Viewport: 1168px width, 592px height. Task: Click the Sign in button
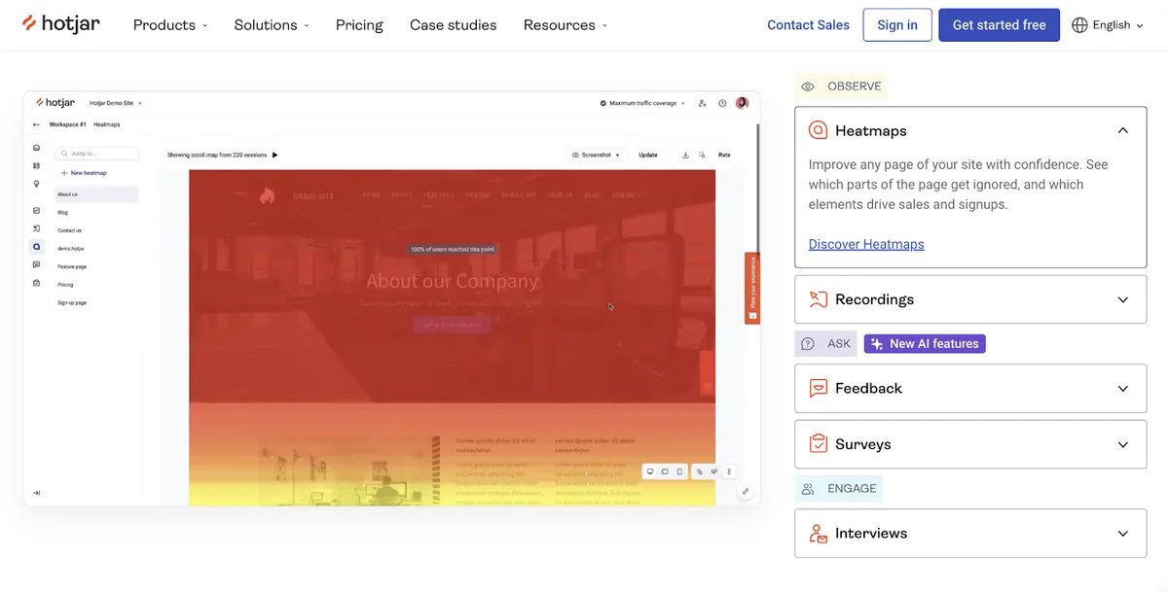(897, 25)
